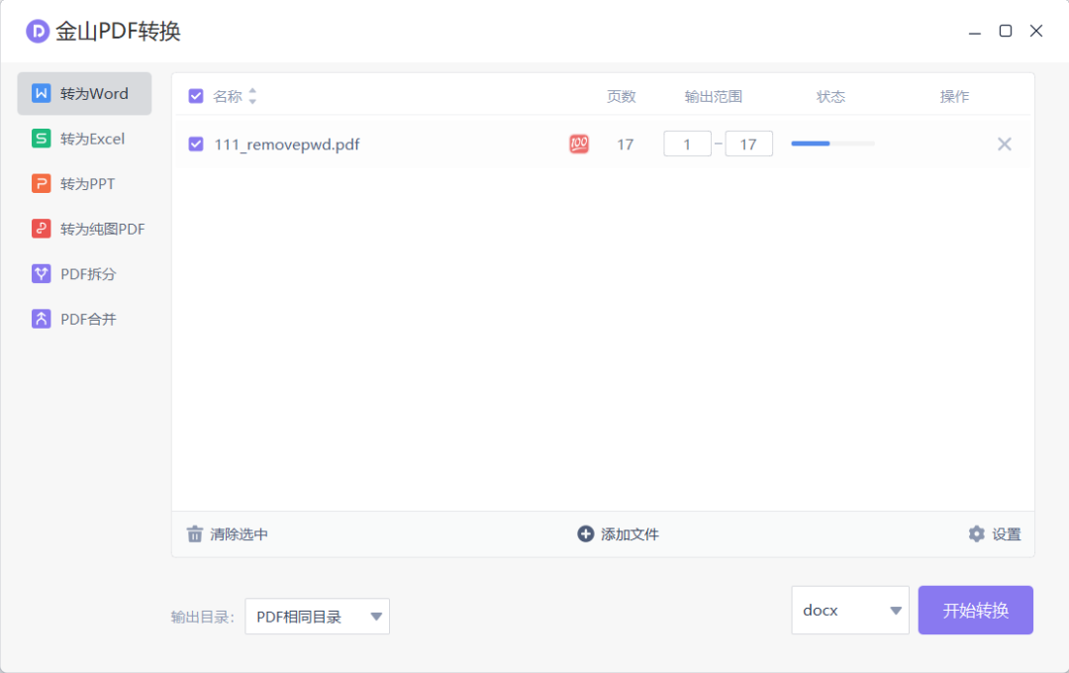
Task: Select the PDF拆分 purple icon
Action: tap(41, 273)
